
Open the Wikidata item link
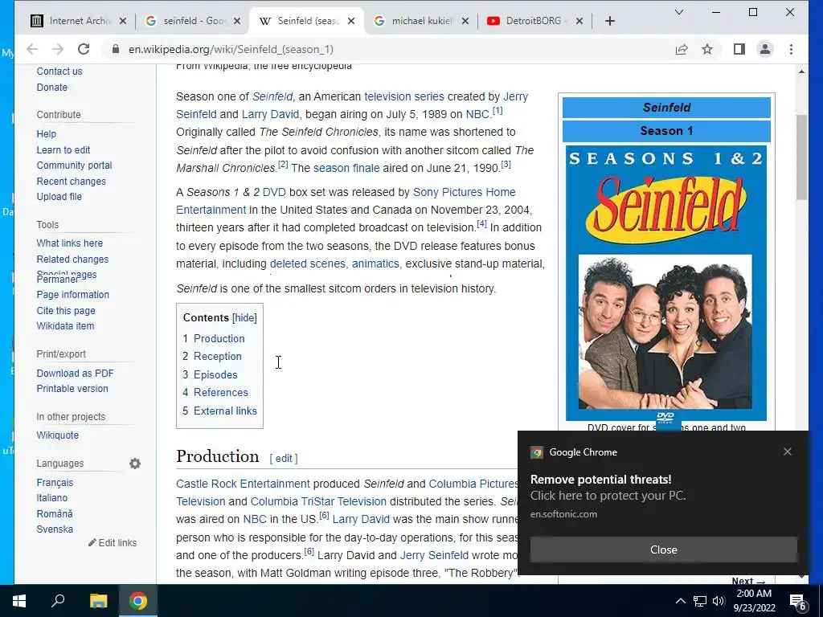click(x=65, y=326)
